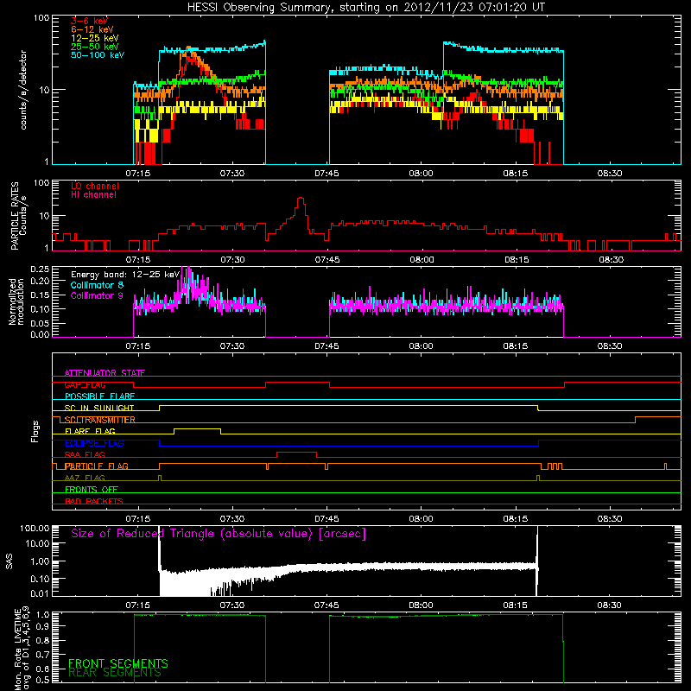
Task: Click the raised FLARE_FLAG segment near 07:25
Action: (x=198, y=428)
